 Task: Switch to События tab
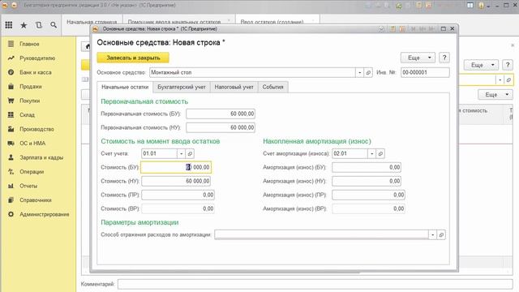point(272,87)
